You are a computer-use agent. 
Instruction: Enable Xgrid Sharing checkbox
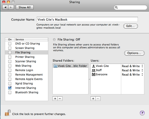[10, 83]
